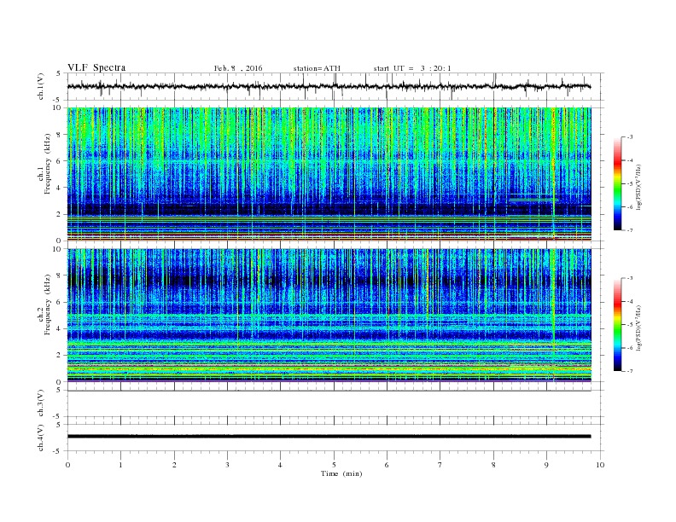Click the "3" time axis tick label
This screenshot has width=676, height=522.
(x=227, y=465)
